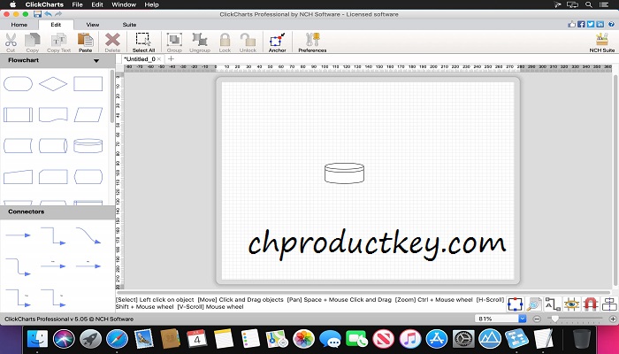
Task: Open the 81% zoom level dropdown
Action: [523, 319]
